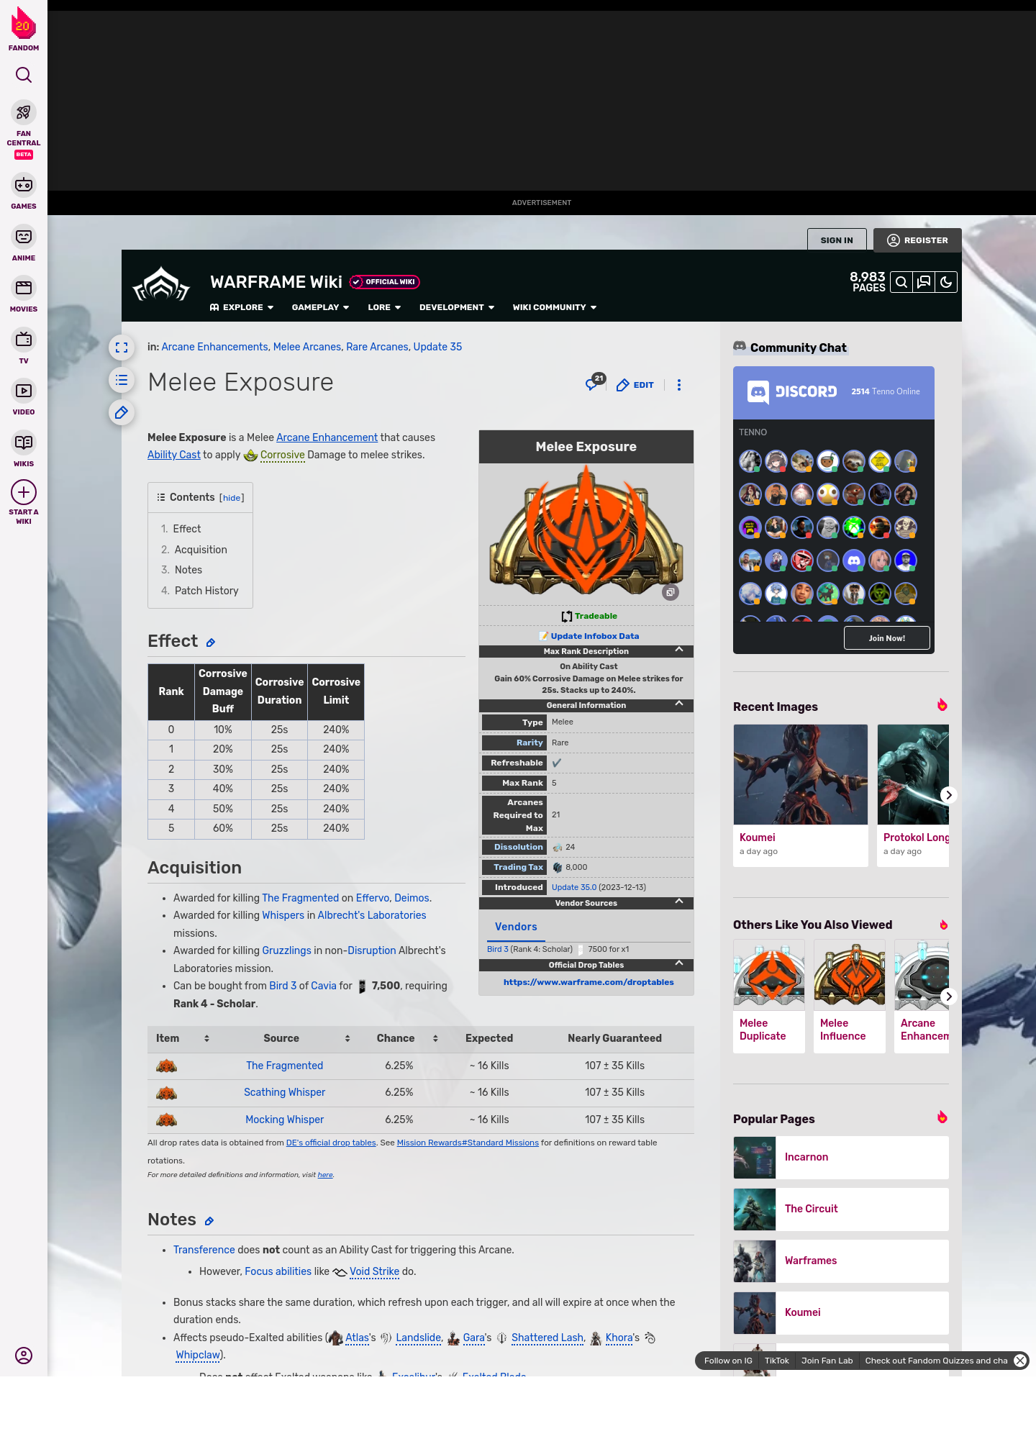Open the page comments bubble with 21
The image size is (1036, 1439).
[x=595, y=383]
